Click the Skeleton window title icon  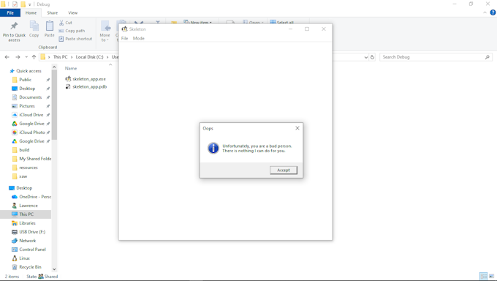(124, 29)
